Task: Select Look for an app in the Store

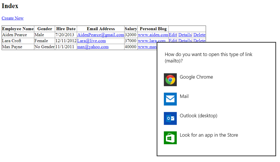Action: point(209,135)
